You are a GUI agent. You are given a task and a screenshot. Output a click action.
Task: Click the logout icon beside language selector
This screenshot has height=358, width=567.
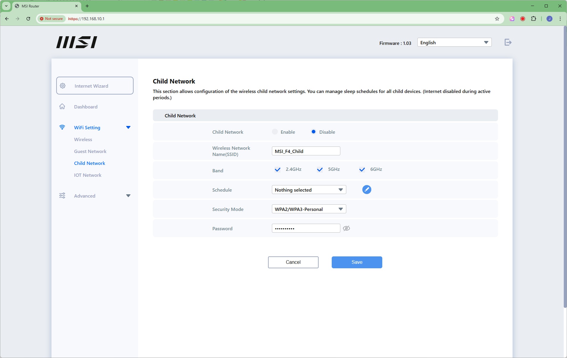[x=508, y=42]
